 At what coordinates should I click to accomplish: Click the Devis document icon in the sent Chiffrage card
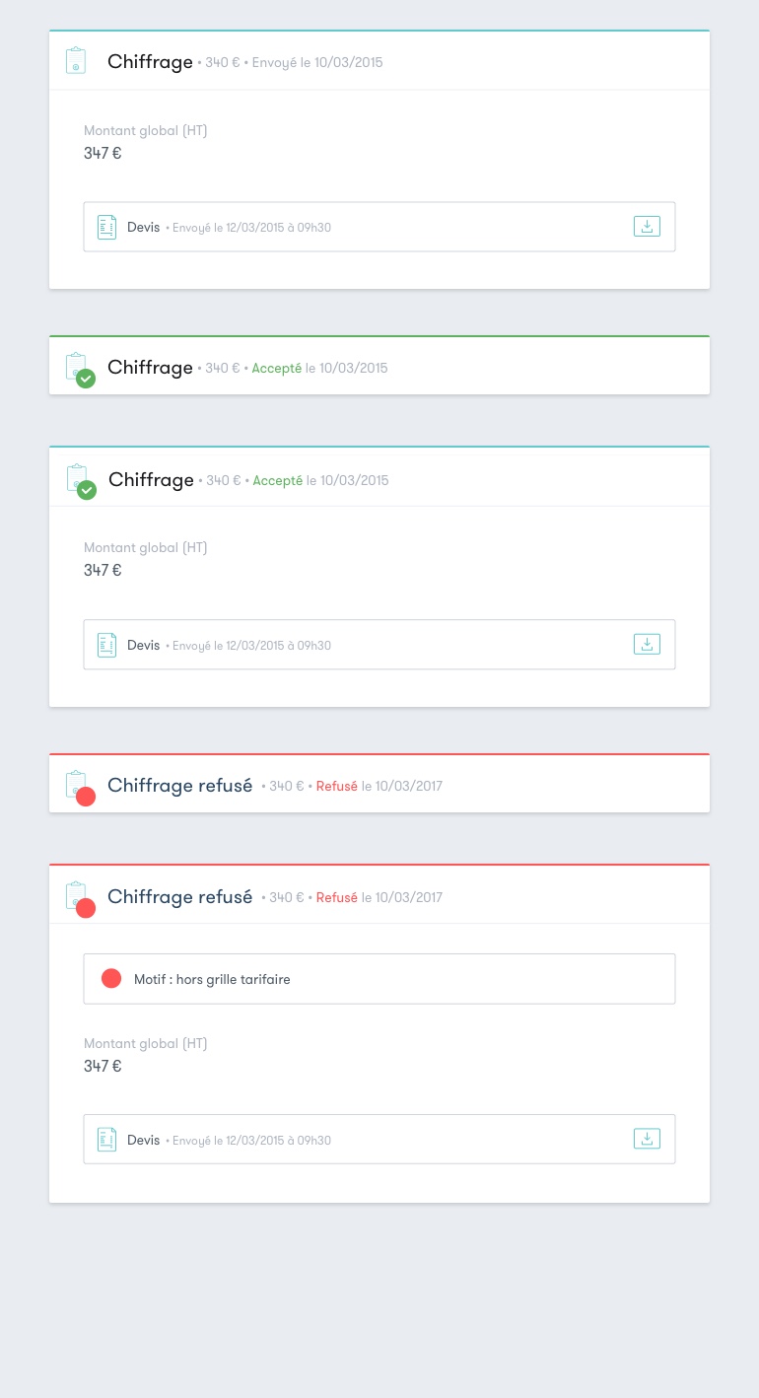pos(106,227)
